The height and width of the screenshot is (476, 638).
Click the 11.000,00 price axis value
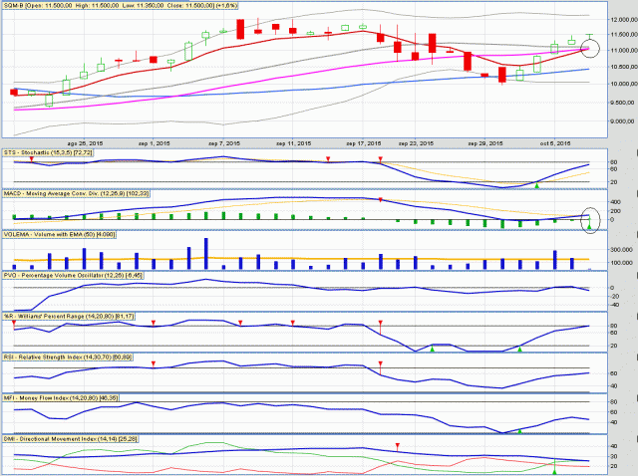pyautogui.click(x=622, y=51)
